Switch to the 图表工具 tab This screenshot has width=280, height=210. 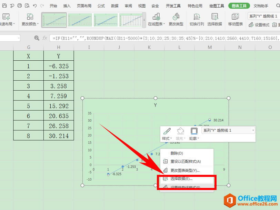tap(239, 6)
